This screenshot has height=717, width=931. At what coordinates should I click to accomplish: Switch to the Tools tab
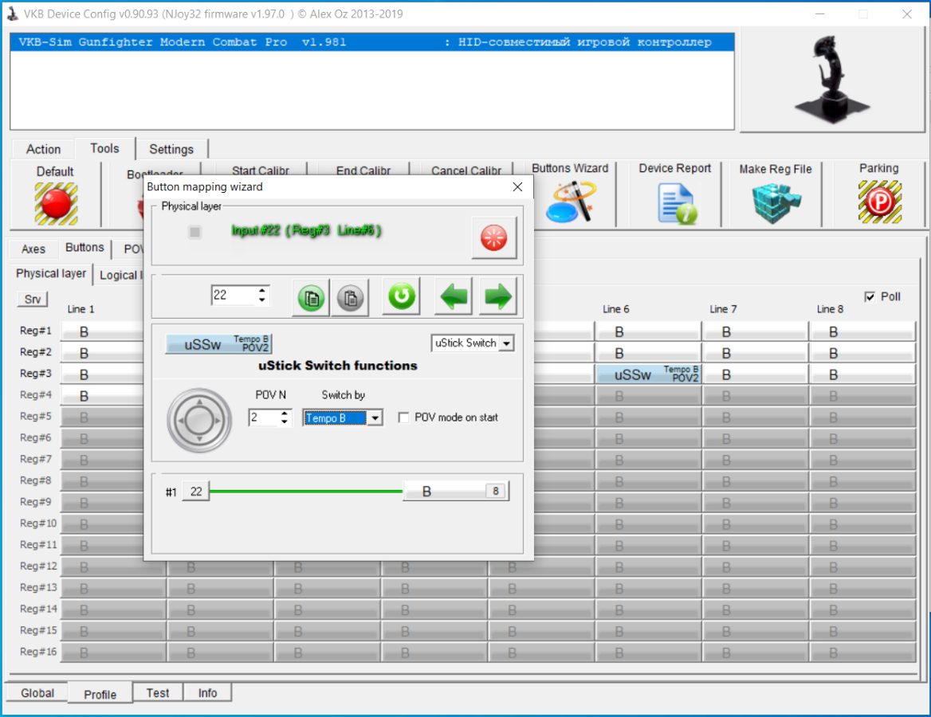pyautogui.click(x=104, y=148)
